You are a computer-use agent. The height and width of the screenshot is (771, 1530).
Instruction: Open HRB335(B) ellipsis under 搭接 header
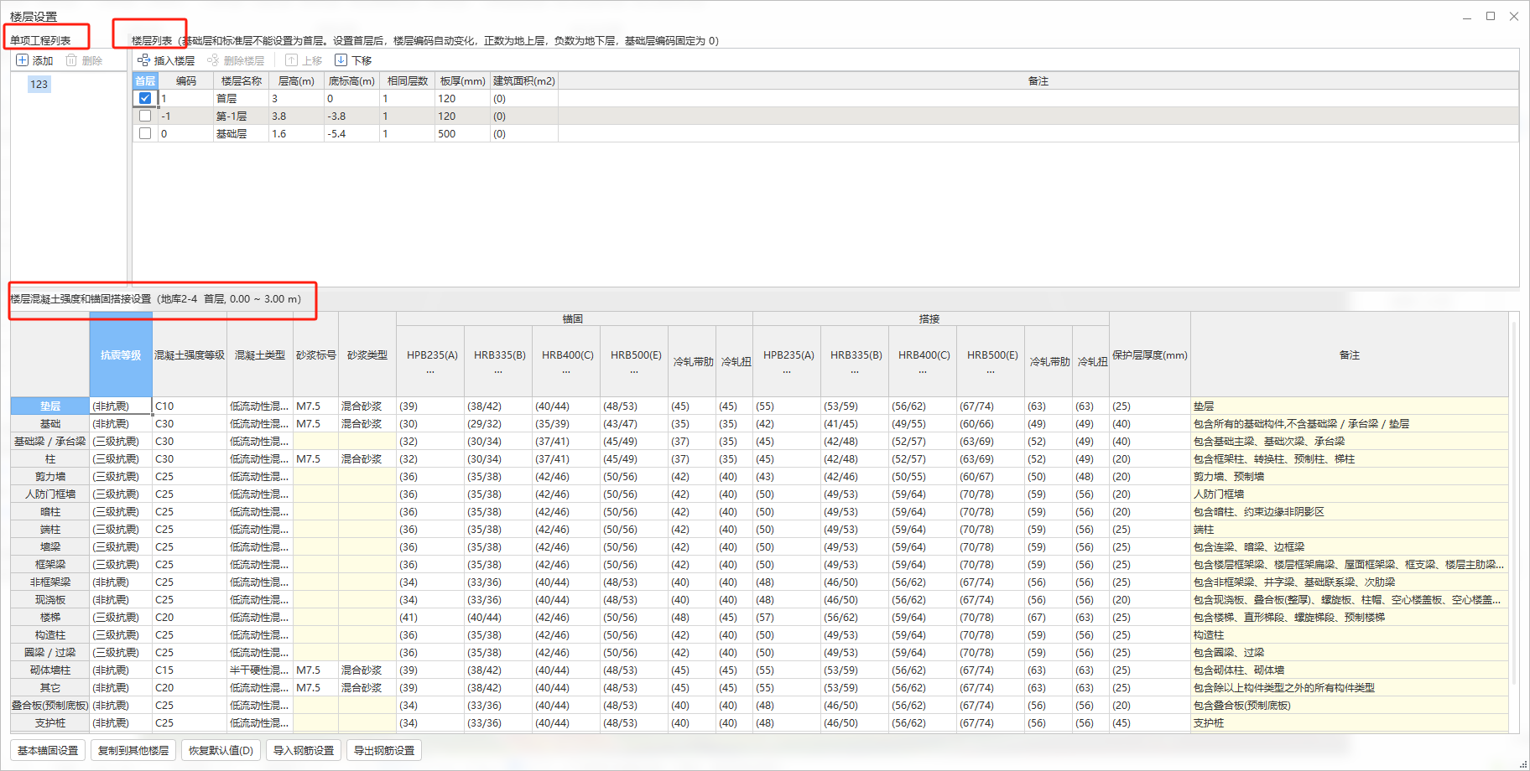pyautogui.click(x=856, y=371)
